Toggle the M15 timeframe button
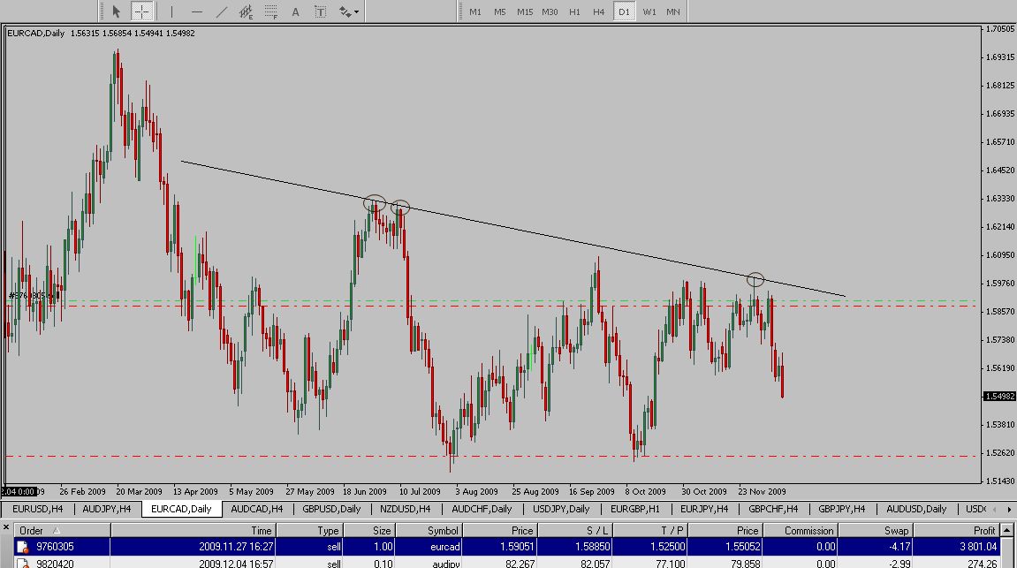This screenshot has height=568, width=1017. 525,12
